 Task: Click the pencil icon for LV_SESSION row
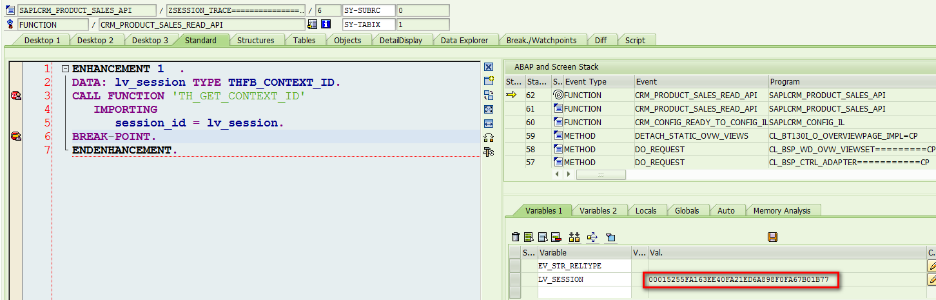931,279
